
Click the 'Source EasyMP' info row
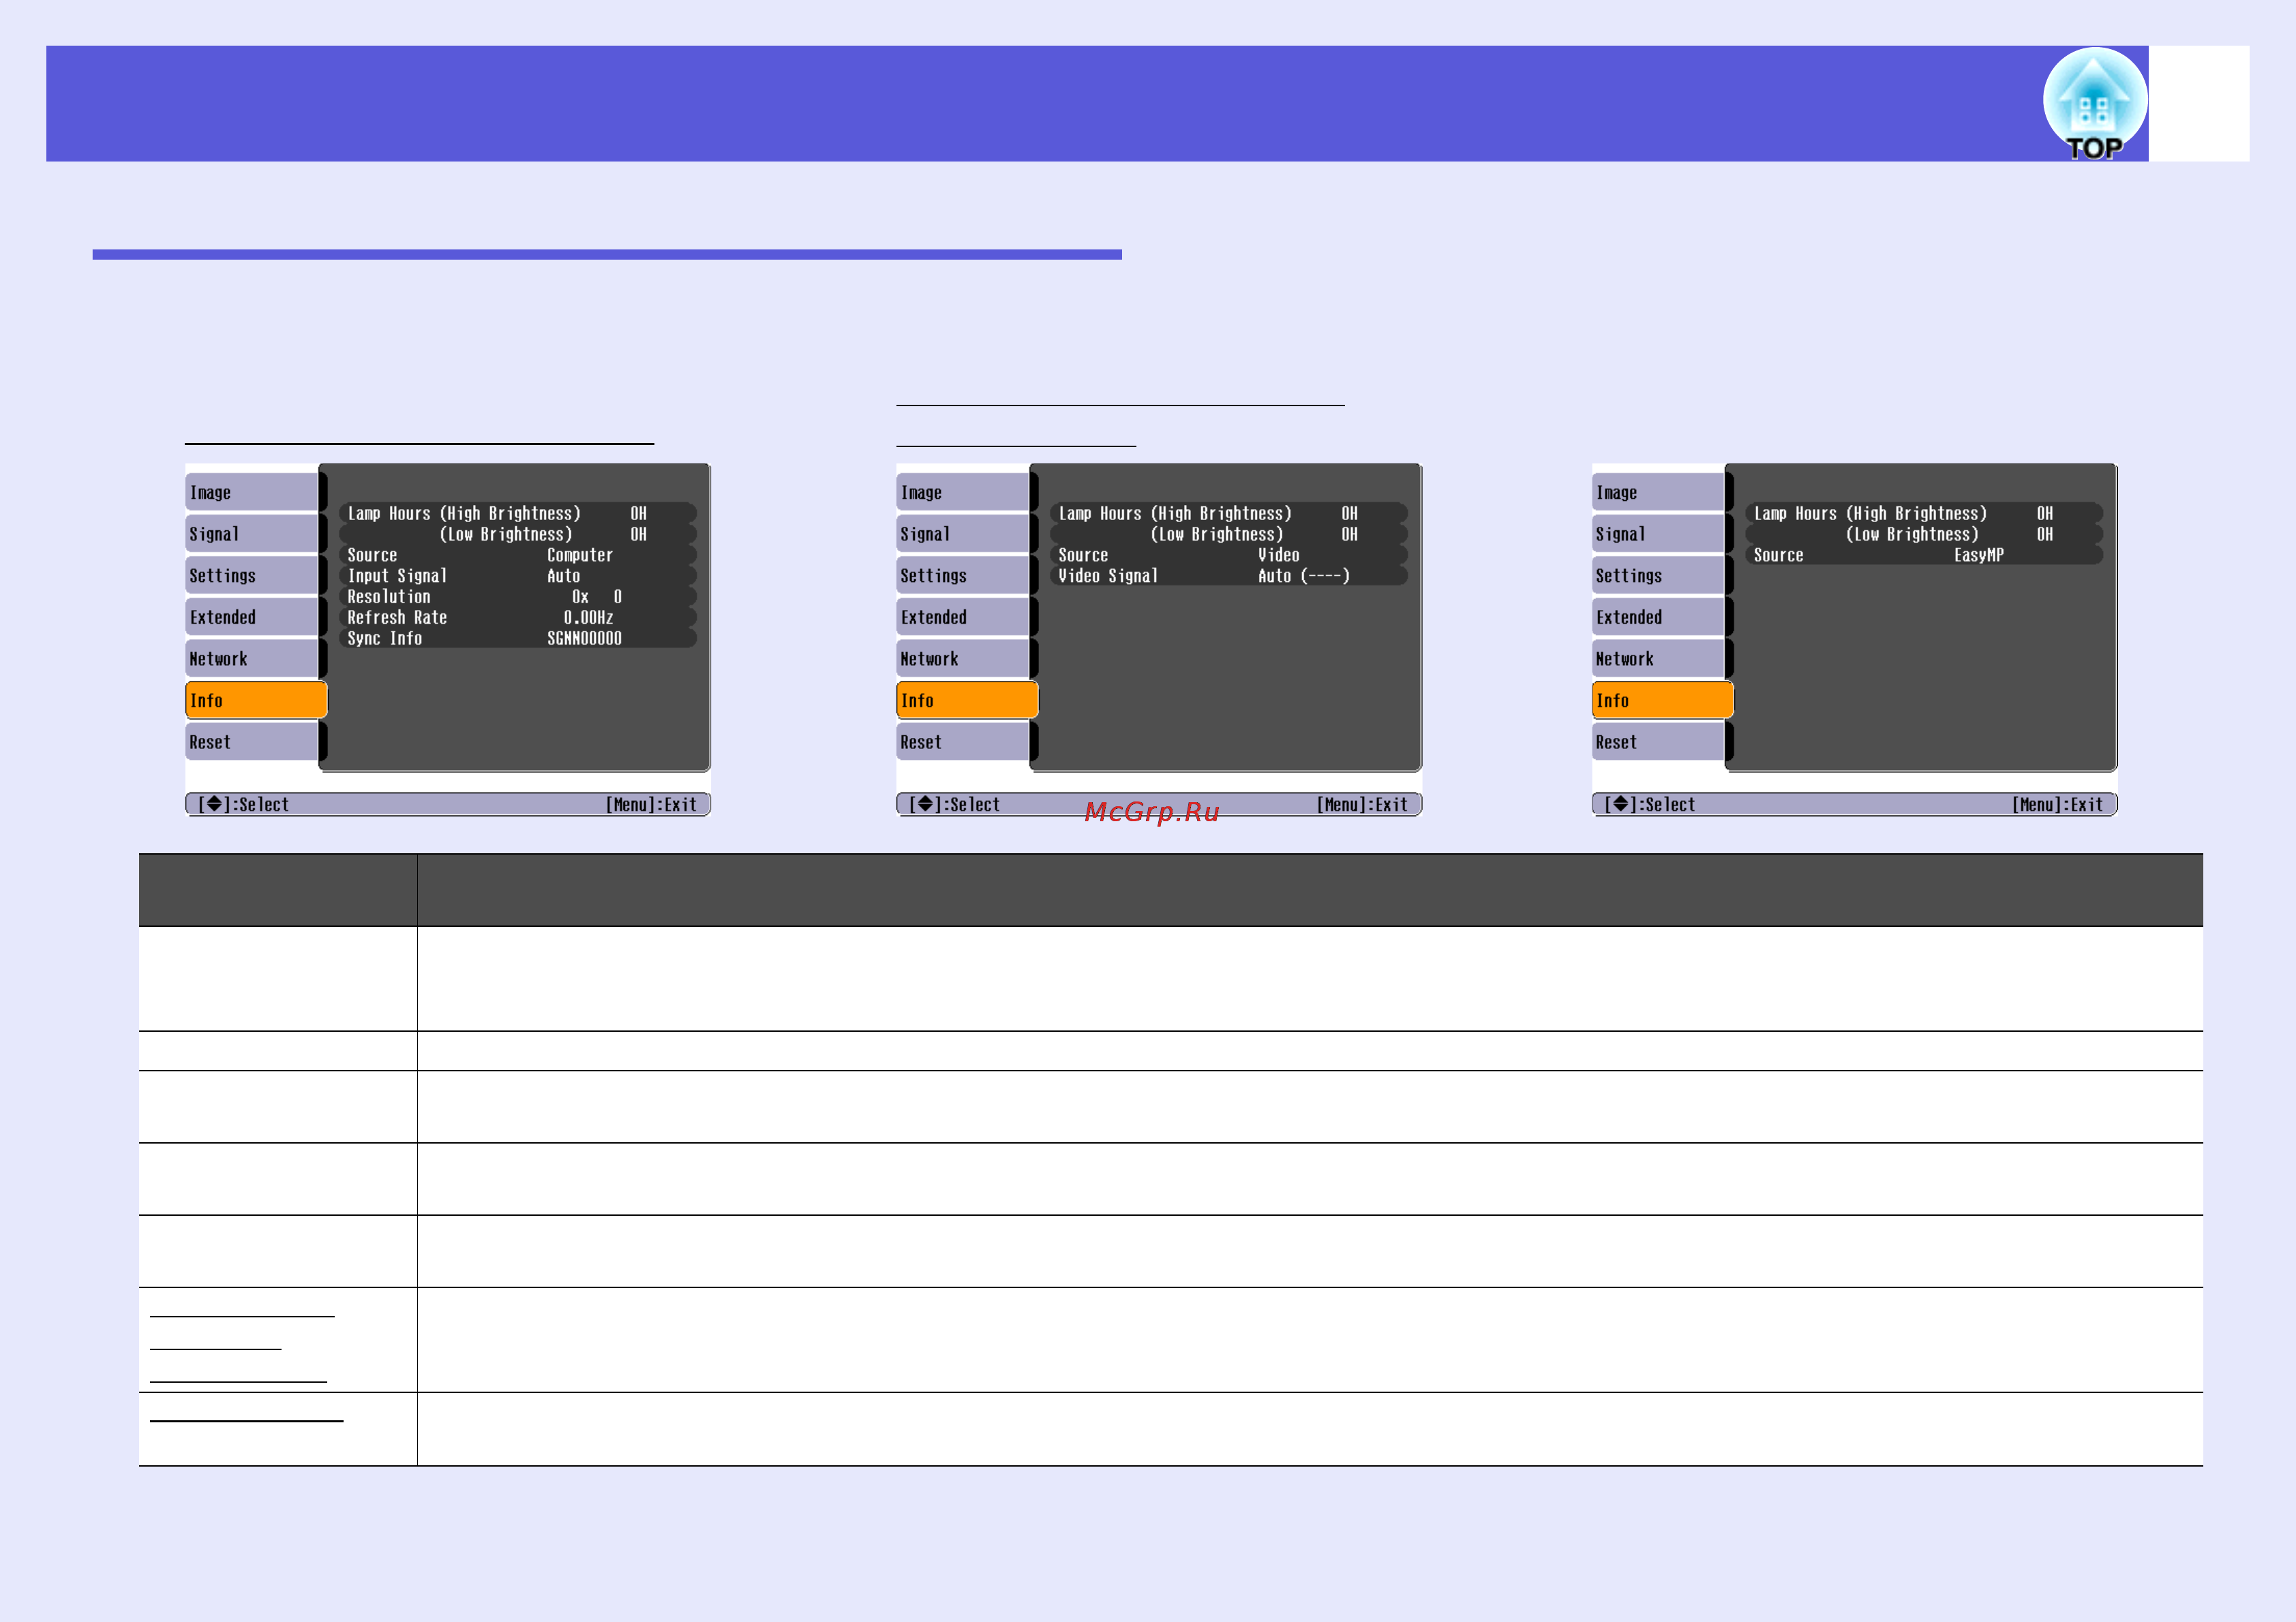(x=1924, y=555)
